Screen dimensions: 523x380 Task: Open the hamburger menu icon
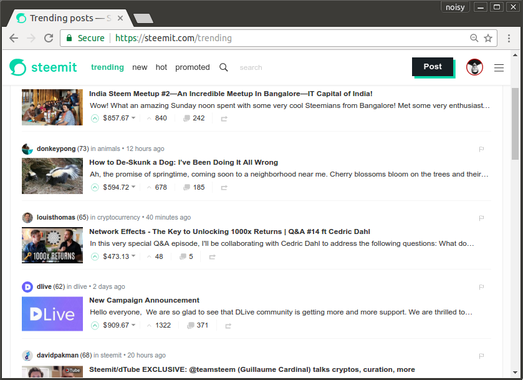click(x=499, y=68)
